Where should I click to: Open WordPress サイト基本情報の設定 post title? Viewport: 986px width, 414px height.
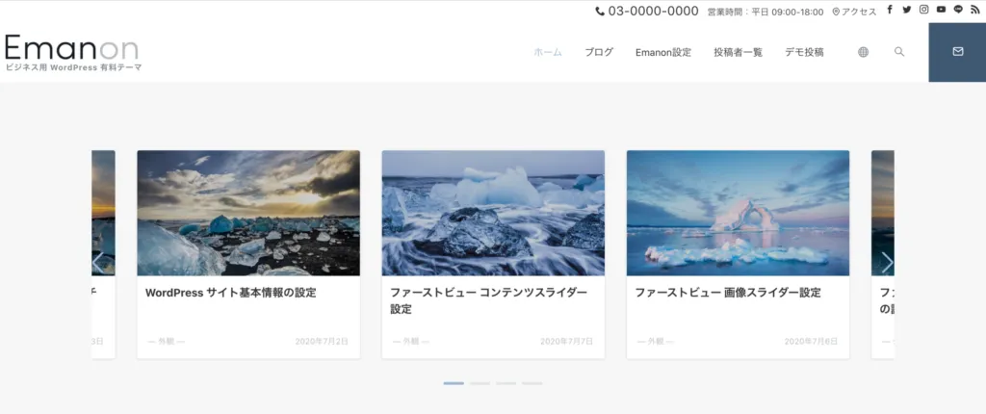coord(230,293)
